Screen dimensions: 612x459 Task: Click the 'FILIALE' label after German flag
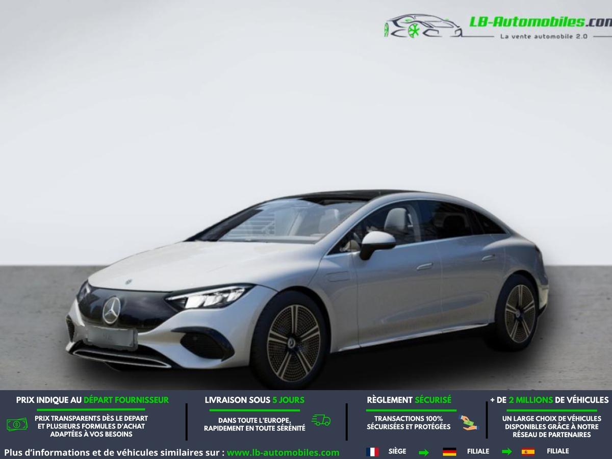(x=478, y=451)
